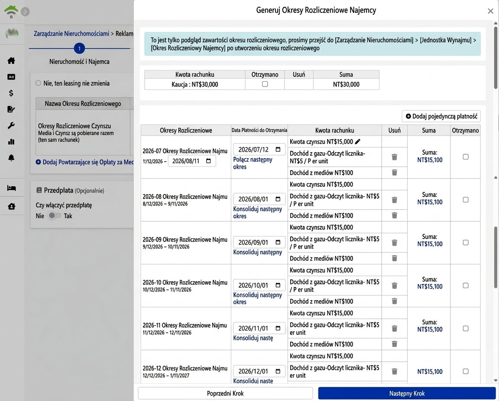Delete media income NT$100 for 2026-11 period
This screenshot has height=401, width=499.
394,344
